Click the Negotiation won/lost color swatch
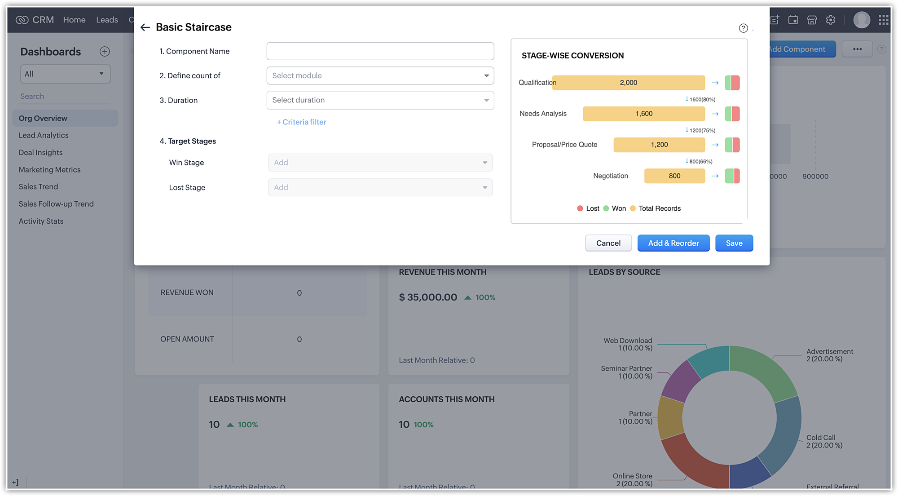Viewport: 898px width, 496px height. click(732, 176)
